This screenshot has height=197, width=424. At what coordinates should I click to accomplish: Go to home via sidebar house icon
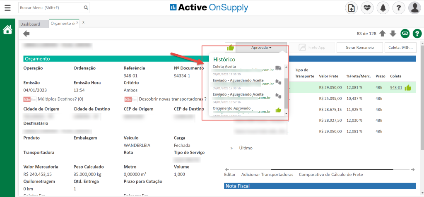click(x=7, y=29)
